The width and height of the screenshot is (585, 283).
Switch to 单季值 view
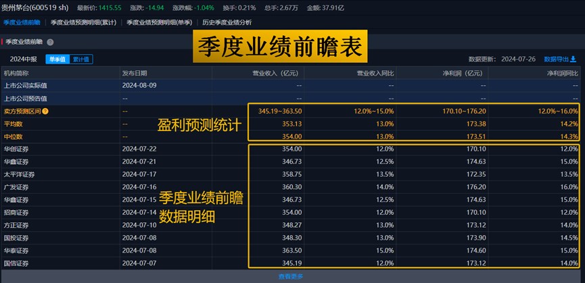58,59
